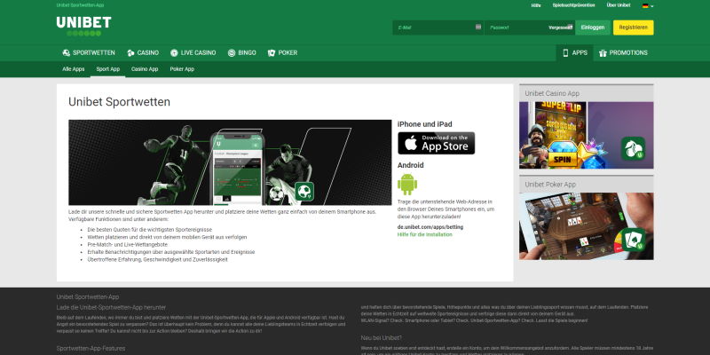Click the E-Mail input field
Viewport: 710px width, 355px height.
coord(438,28)
